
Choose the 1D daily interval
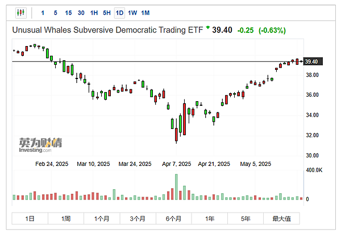pos(119,13)
